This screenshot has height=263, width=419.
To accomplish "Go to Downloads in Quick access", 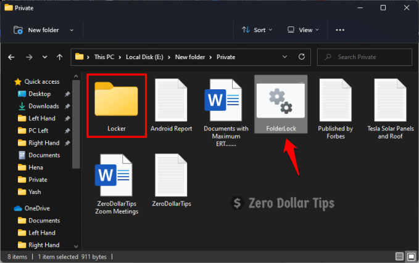I will [x=43, y=106].
